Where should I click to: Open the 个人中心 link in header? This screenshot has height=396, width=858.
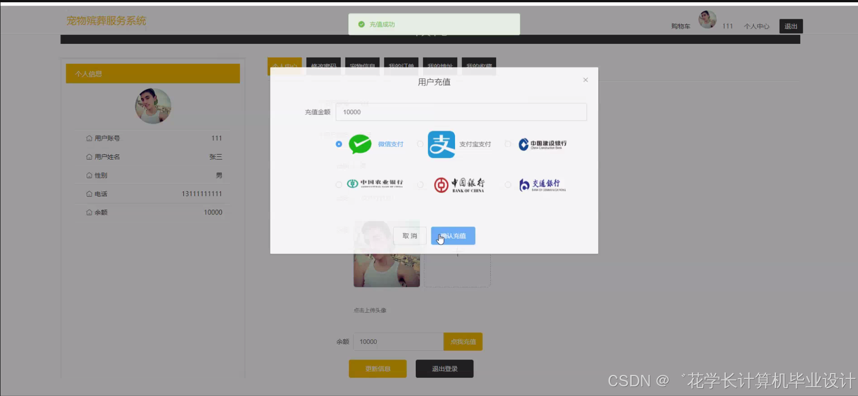[756, 26]
